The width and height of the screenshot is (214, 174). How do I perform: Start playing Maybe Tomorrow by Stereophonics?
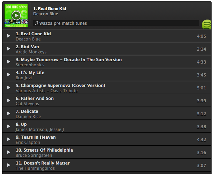tap(9, 62)
